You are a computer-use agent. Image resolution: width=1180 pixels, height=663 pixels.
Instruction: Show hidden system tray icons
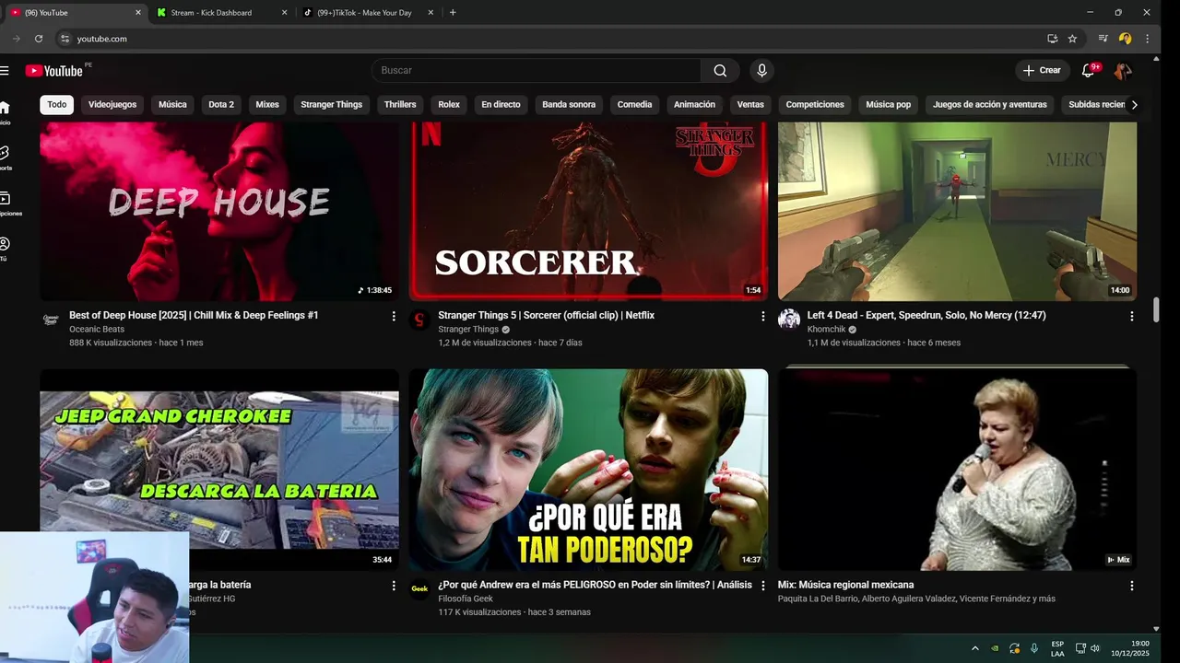(975, 648)
